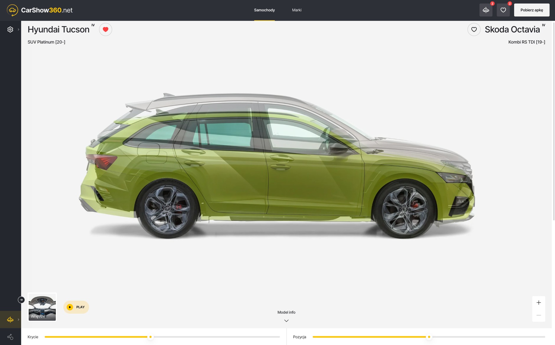Unfavorite the Hyundai Tucson
This screenshot has width=555, height=345.
coord(105,29)
